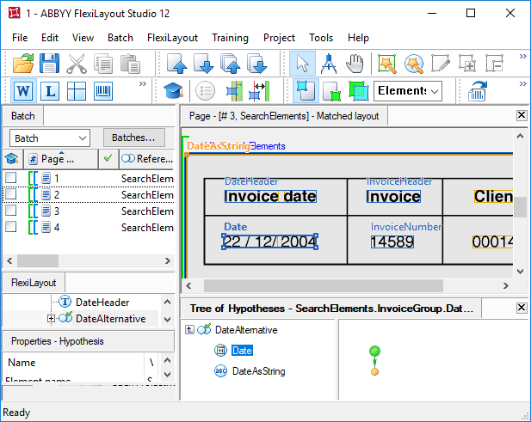Select the arrow pointer tool
Image resolution: width=531 pixels, height=422 pixels.
coord(302,64)
